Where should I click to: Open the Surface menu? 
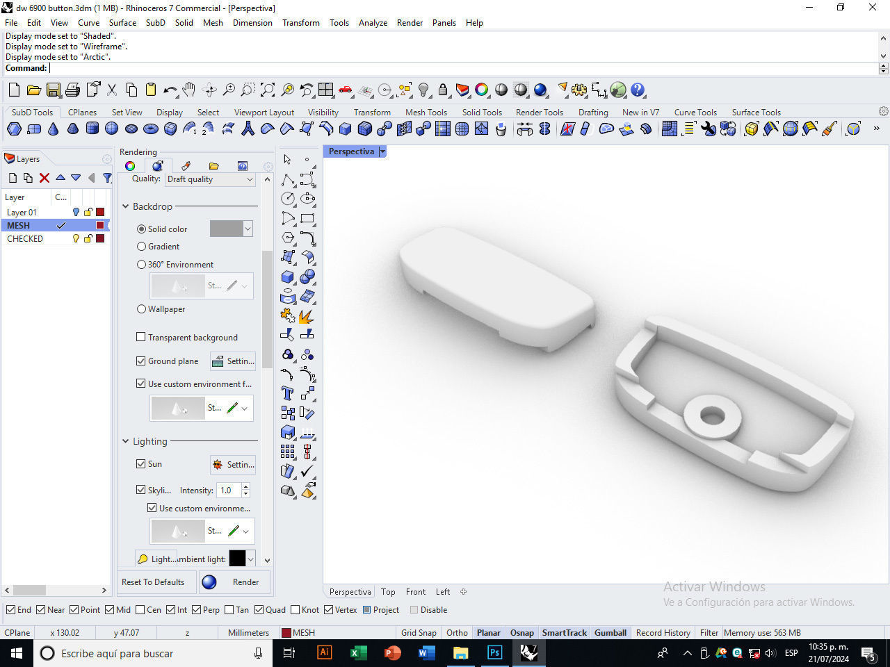(x=122, y=23)
